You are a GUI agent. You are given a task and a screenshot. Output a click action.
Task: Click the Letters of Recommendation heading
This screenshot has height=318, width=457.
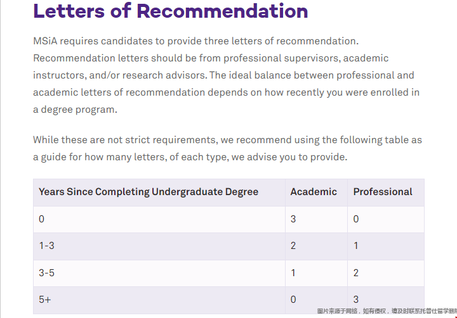(171, 11)
